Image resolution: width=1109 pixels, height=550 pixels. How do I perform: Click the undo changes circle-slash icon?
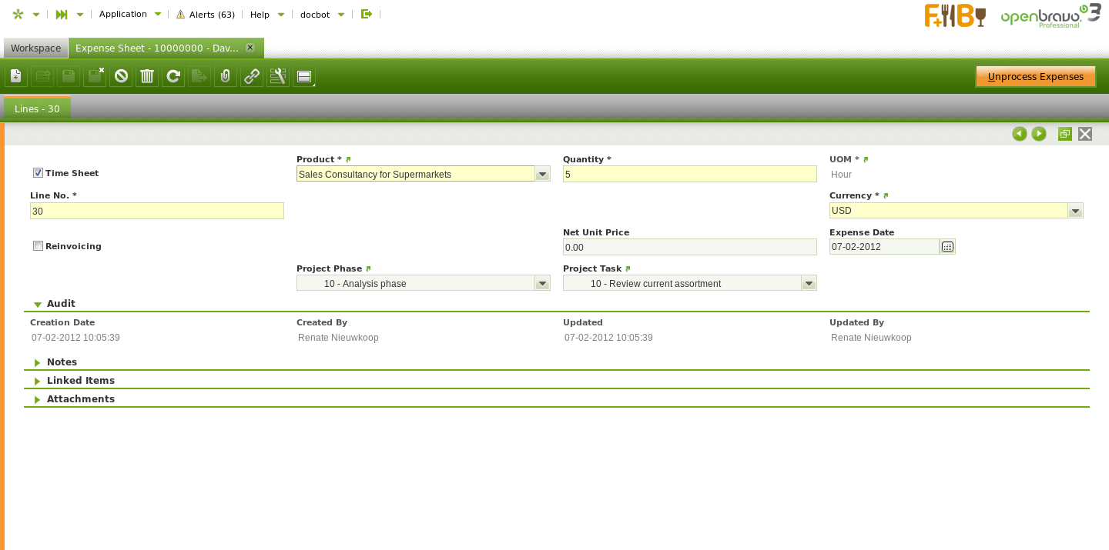coord(121,76)
